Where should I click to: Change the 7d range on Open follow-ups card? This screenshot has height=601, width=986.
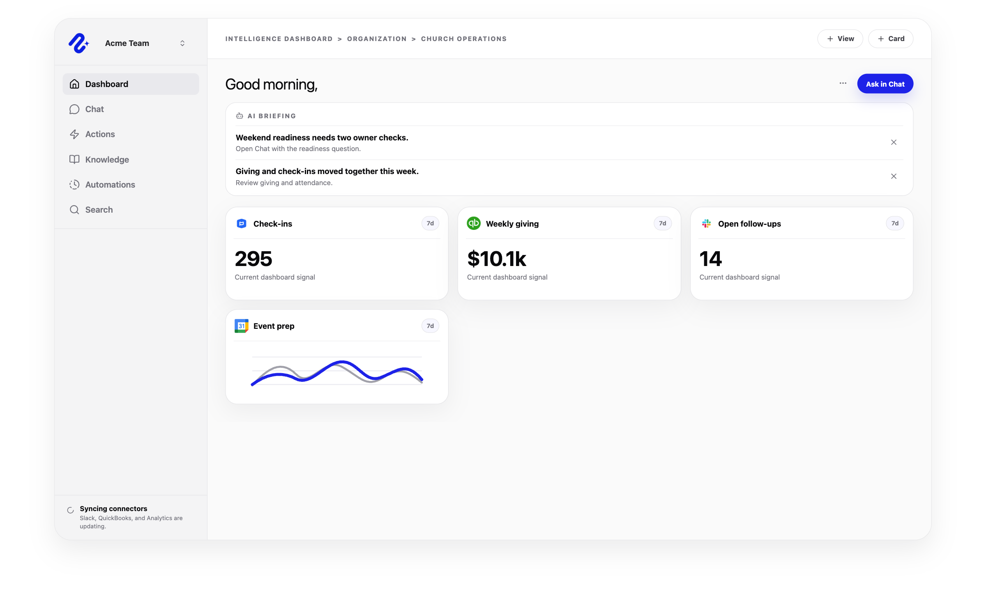[895, 223]
